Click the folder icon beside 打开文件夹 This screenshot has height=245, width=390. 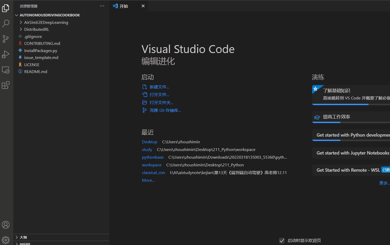(145, 103)
